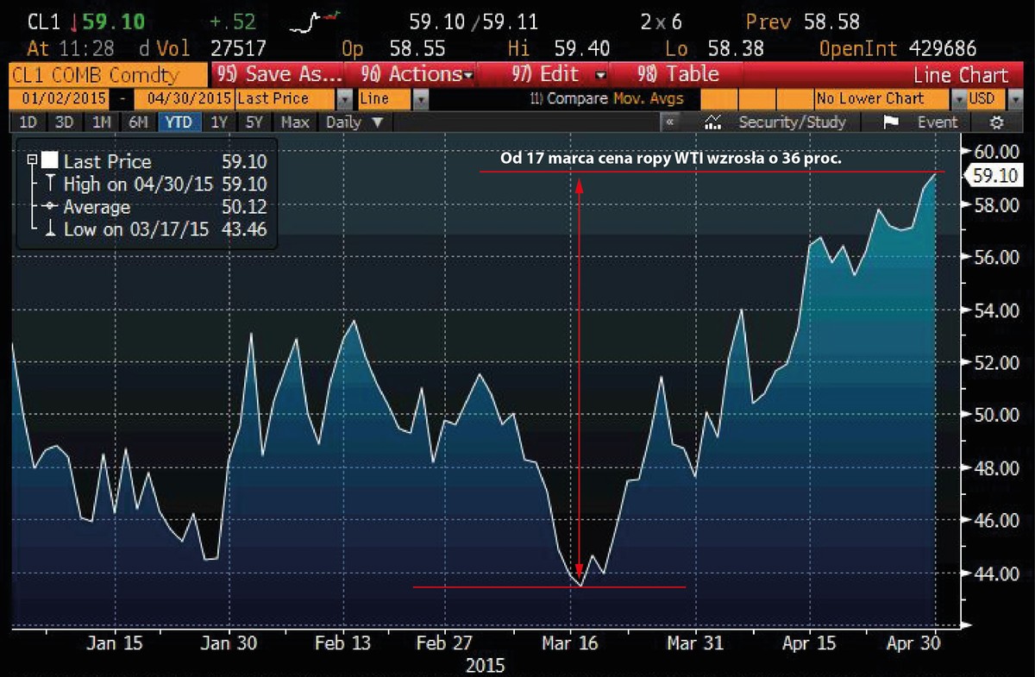Screen dimensions: 1035x677
Task: Collapse the legend tree box toggle
Action: [x=33, y=161]
